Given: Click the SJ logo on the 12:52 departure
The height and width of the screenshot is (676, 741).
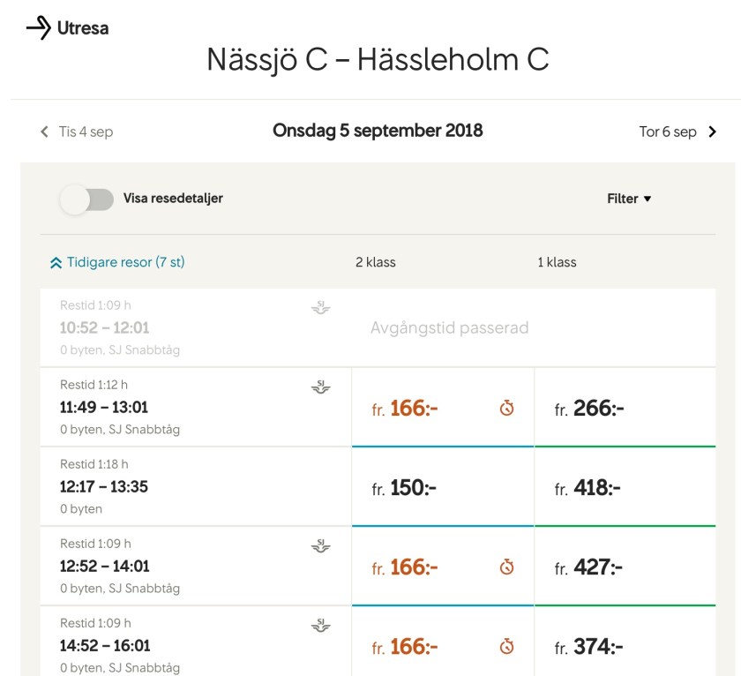Looking at the screenshot, I should 321,546.
